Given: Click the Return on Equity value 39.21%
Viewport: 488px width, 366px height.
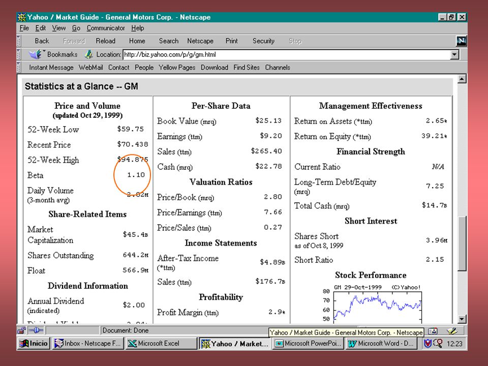Looking at the screenshot, I should tap(434, 136).
